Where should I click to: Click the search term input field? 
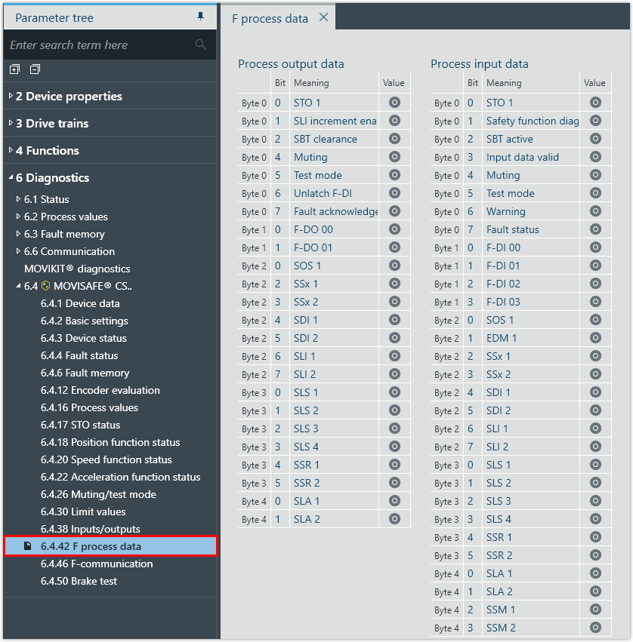(x=98, y=45)
